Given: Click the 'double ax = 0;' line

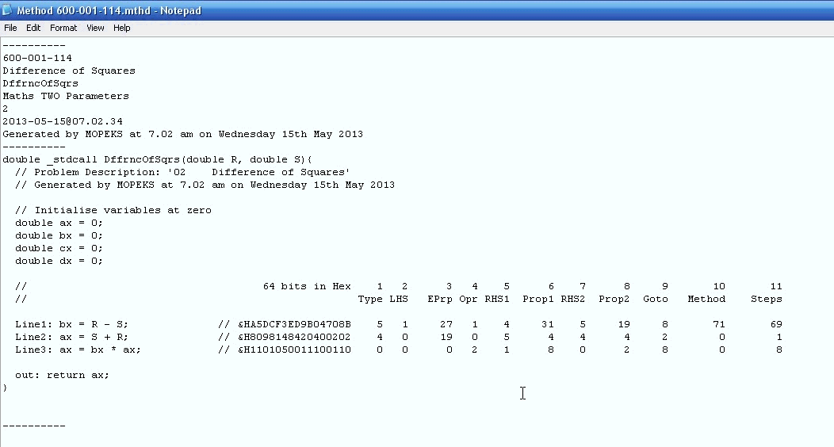Looking at the screenshot, I should (59, 223).
